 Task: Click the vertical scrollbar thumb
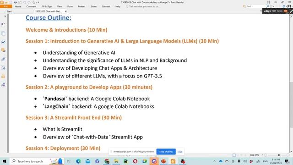(291, 105)
